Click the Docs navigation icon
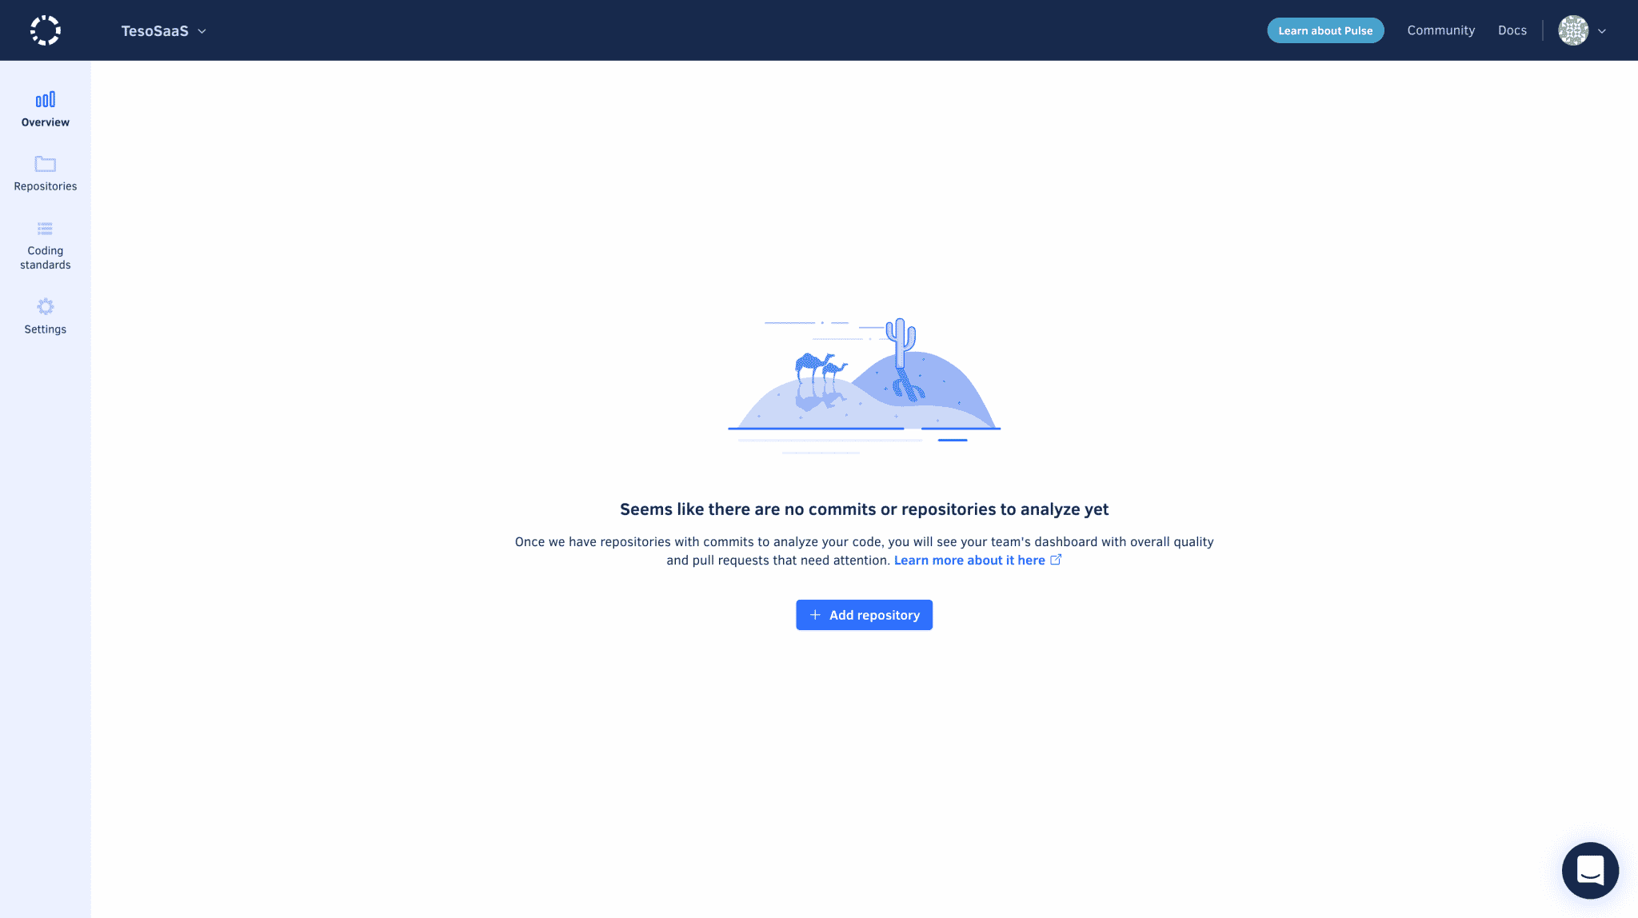Screen dimensions: 1638x918 (1512, 30)
